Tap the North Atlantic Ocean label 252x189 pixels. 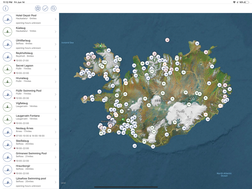coord(224,175)
